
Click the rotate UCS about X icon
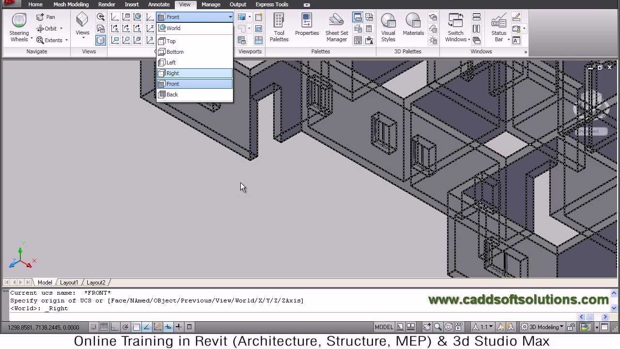pos(115,29)
